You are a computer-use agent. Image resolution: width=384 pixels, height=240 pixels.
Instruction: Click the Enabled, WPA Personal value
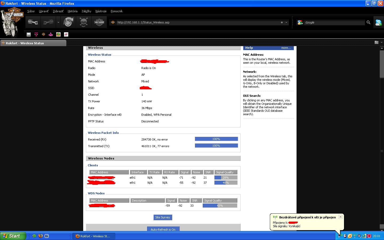click(156, 115)
